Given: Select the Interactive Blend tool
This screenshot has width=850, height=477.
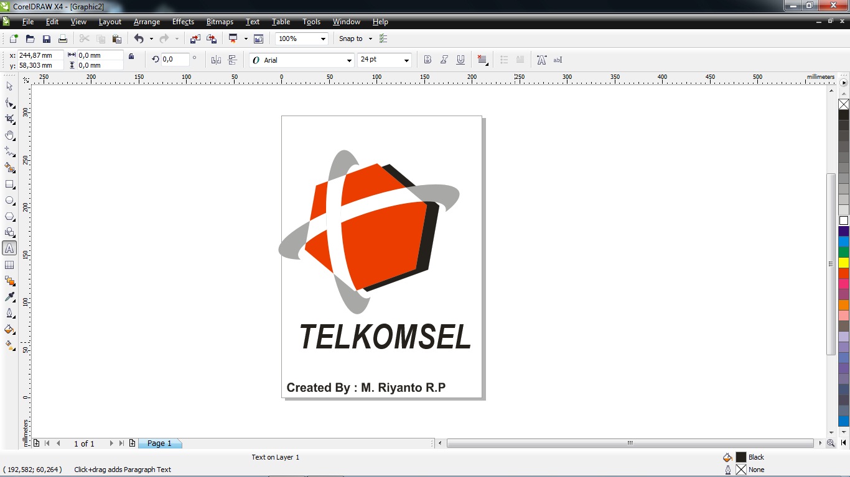Looking at the screenshot, I should pyautogui.click(x=9, y=281).
